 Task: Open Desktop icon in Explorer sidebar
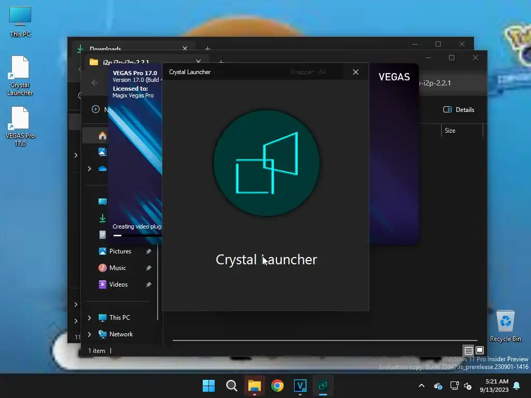pos(102,202)
